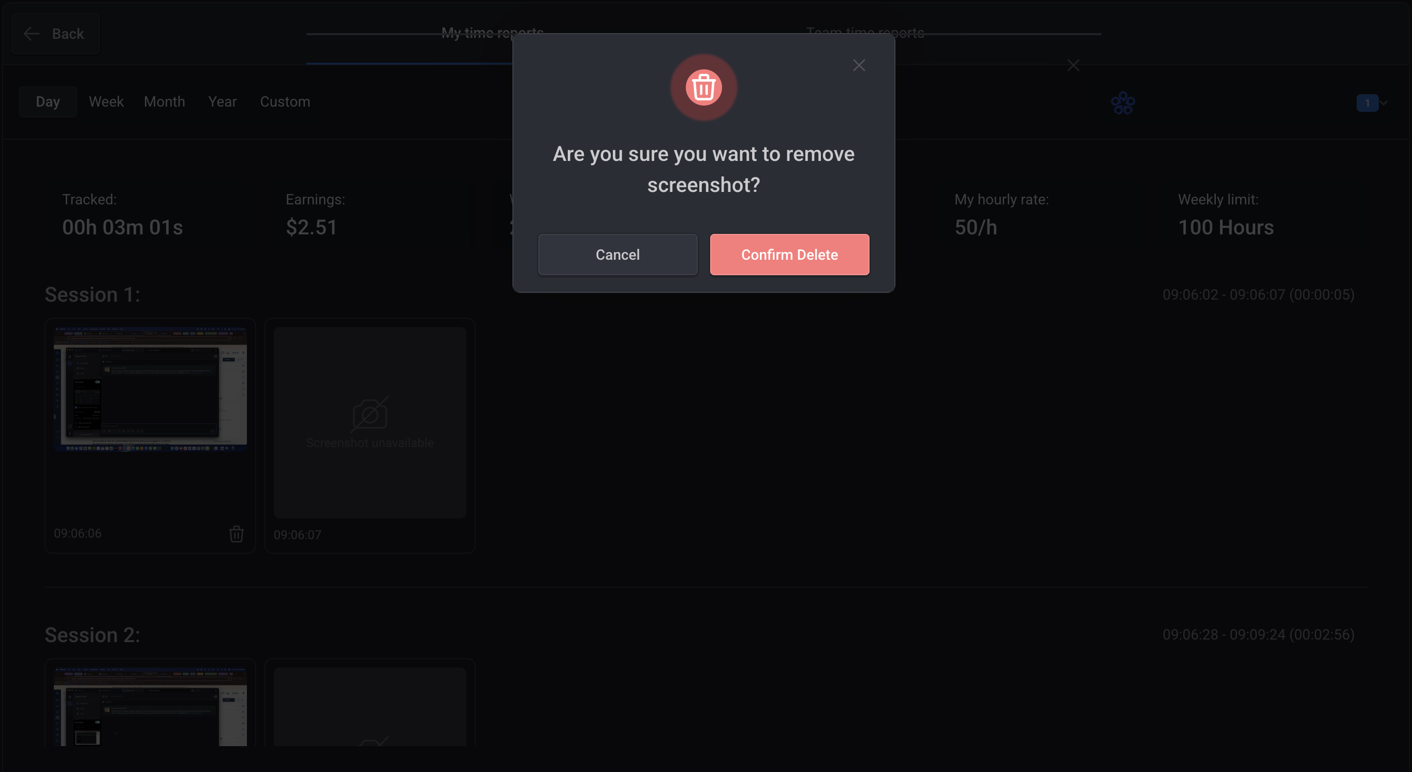
Task: Click the blue flower cluster icon
Action: (1122, 102)
